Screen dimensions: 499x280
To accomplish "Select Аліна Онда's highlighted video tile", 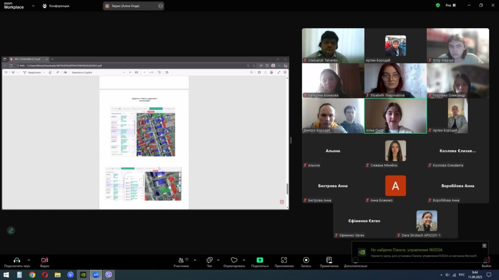I will (x=396, y=116).
